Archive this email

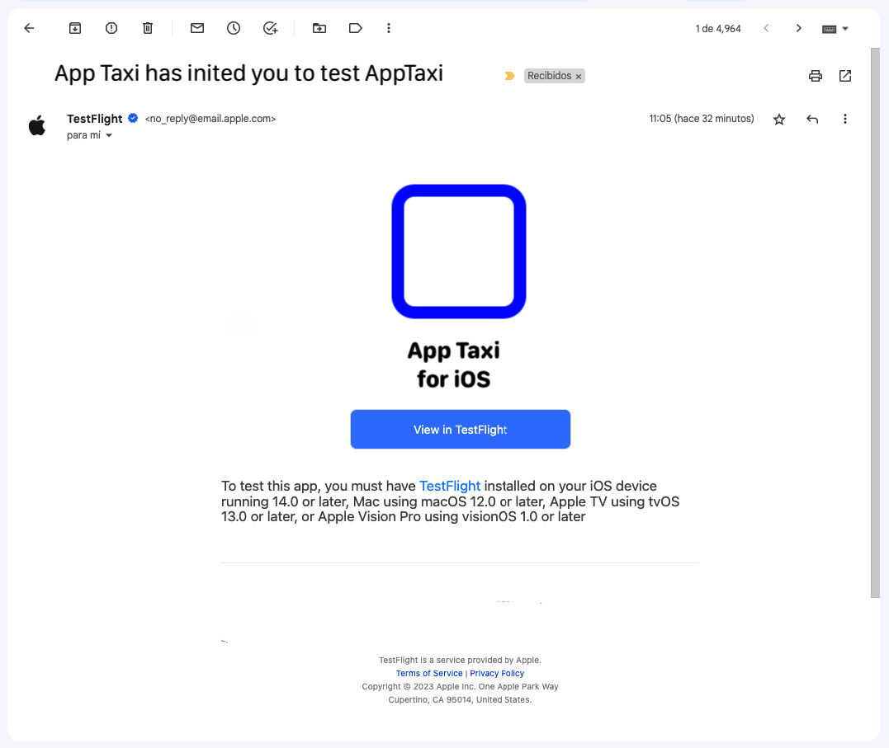(x=75, y=28)
